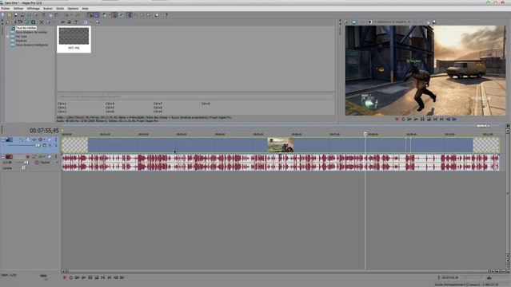Select Tous les médias in media tree

(x=26, y=28)
